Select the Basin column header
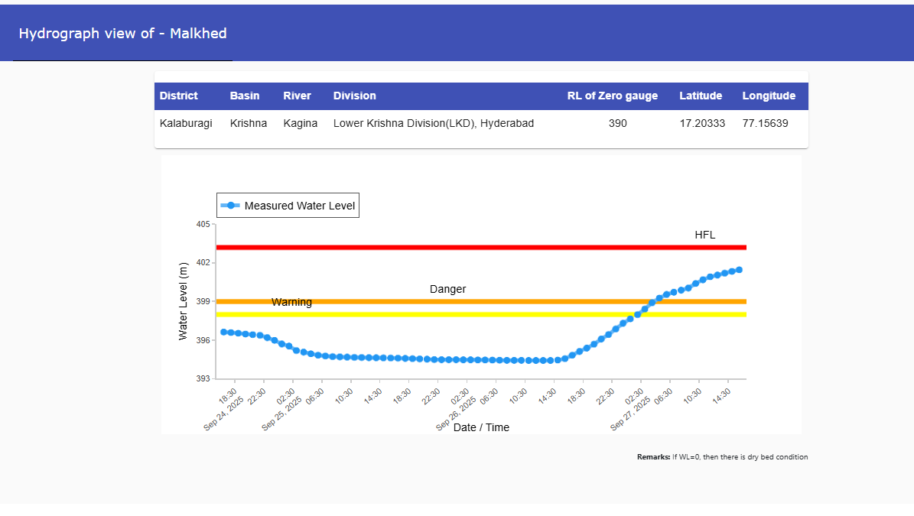 (245, 96)
